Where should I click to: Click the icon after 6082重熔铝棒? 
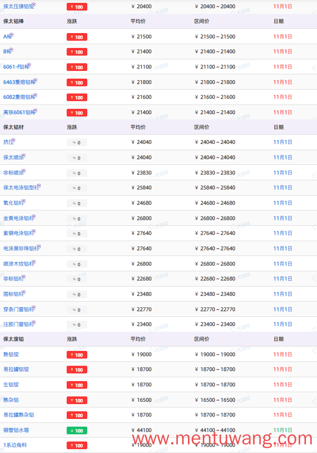coord(35,95)
